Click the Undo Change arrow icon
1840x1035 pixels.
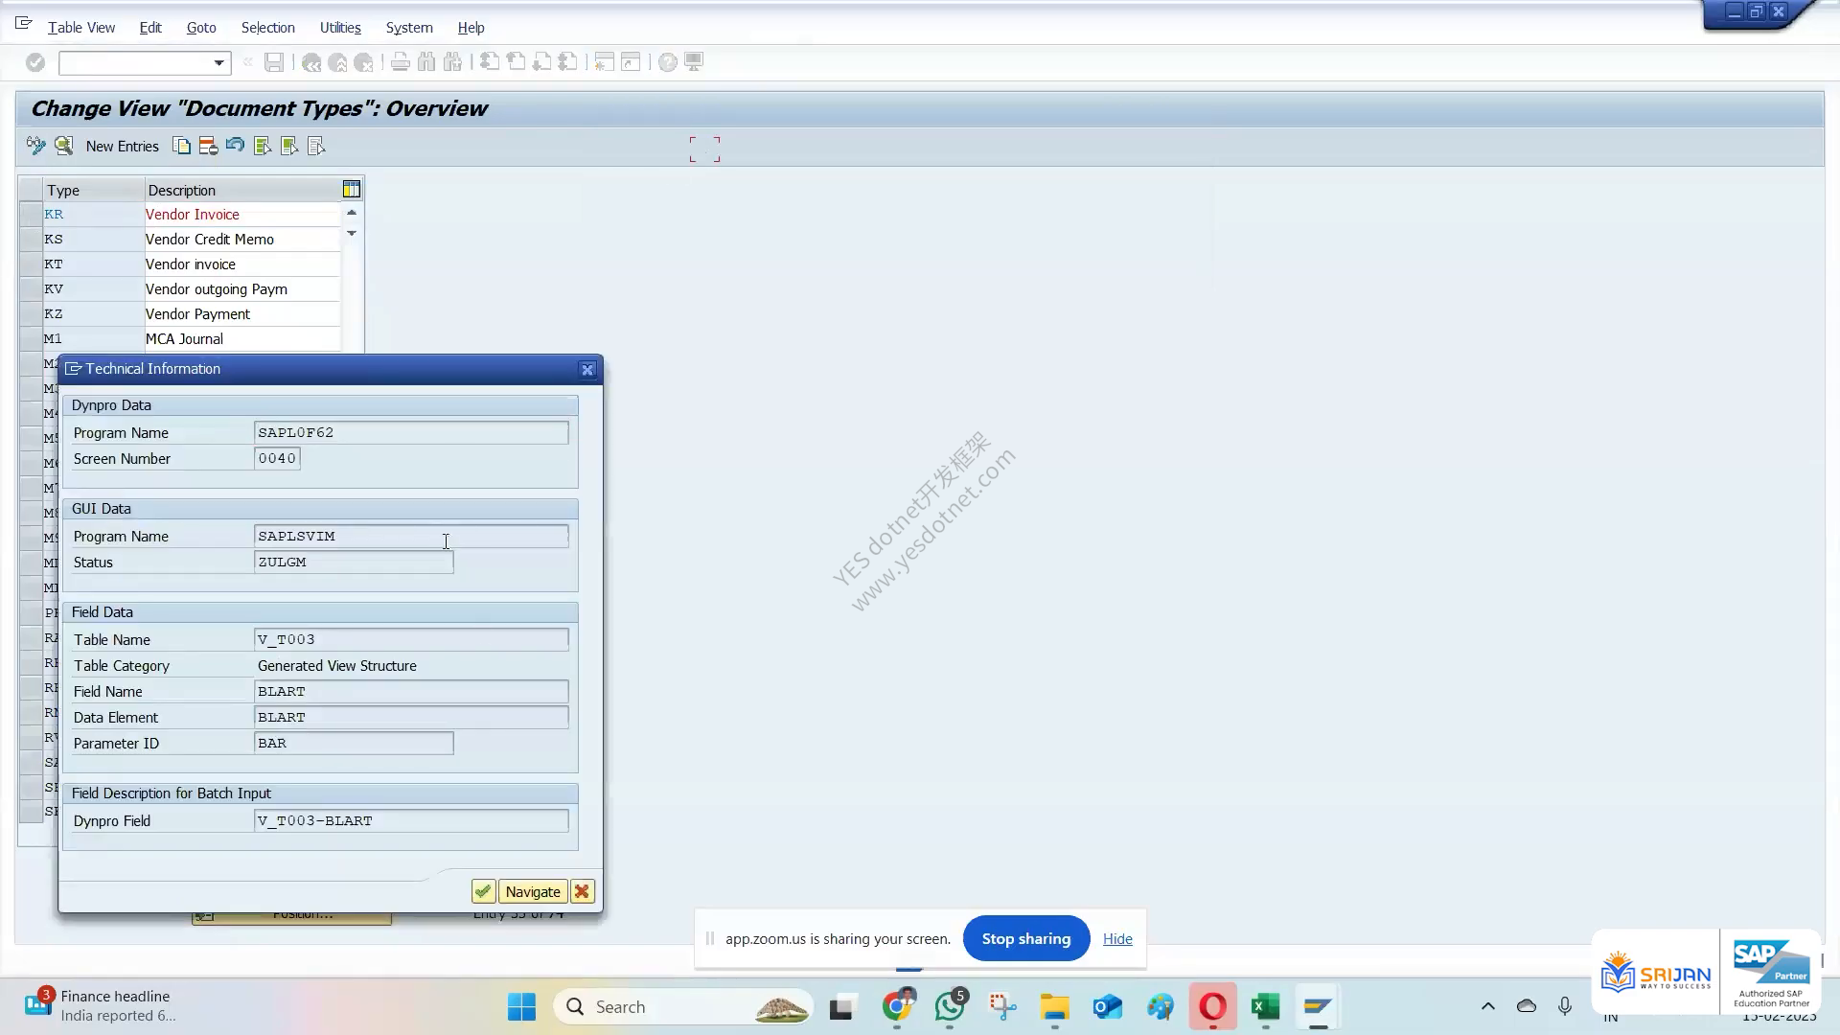click(x=235, y=146)
